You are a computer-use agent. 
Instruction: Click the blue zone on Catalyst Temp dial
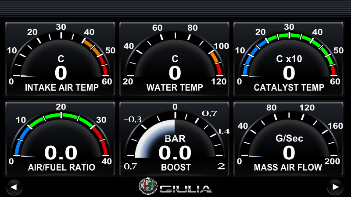(251, 58)
